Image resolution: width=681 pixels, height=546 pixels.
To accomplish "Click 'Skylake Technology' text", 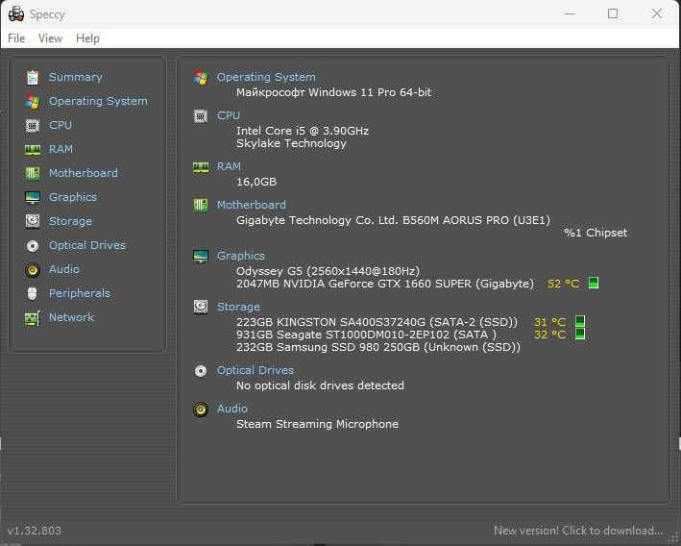I will coord(291,143).
